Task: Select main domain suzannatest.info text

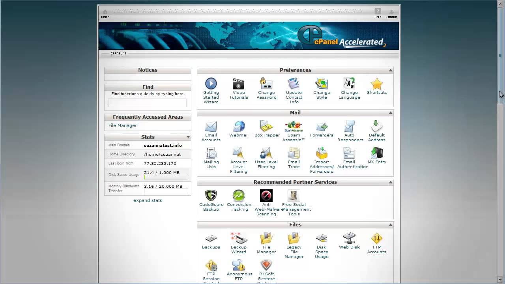Action: click(163, 145)
